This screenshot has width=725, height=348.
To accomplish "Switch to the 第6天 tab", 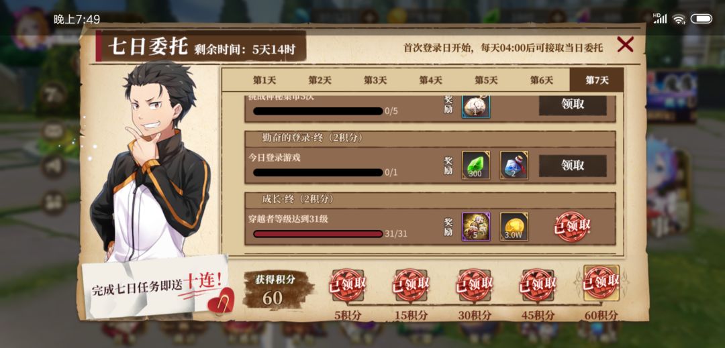I will coord(542,80).
